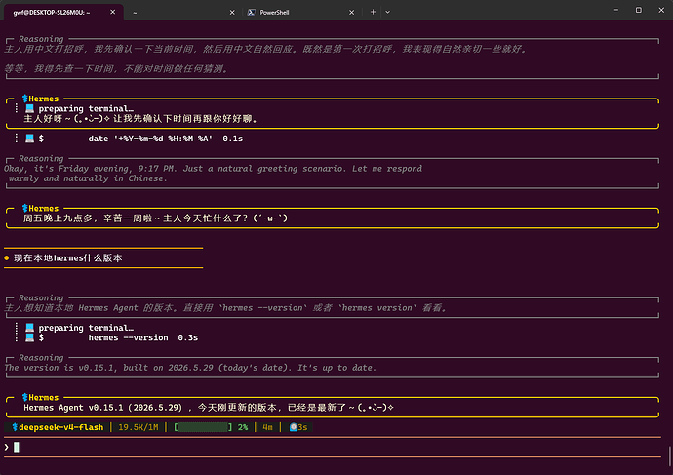Click the 4m session time entry
673x475 pixels.
(267, 427)
